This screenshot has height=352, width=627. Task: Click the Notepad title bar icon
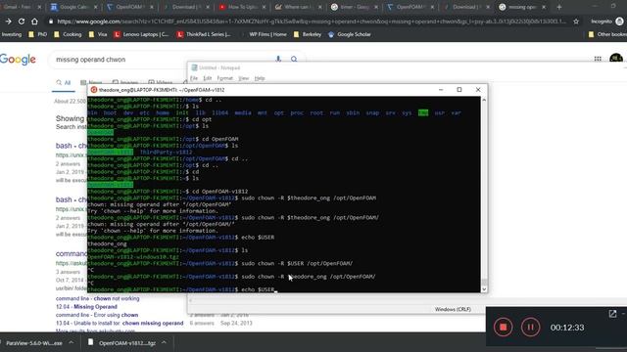(x=194, y=67)
